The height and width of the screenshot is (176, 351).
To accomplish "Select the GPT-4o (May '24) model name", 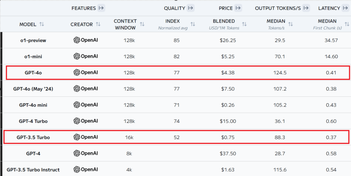I will pos(33,89).
